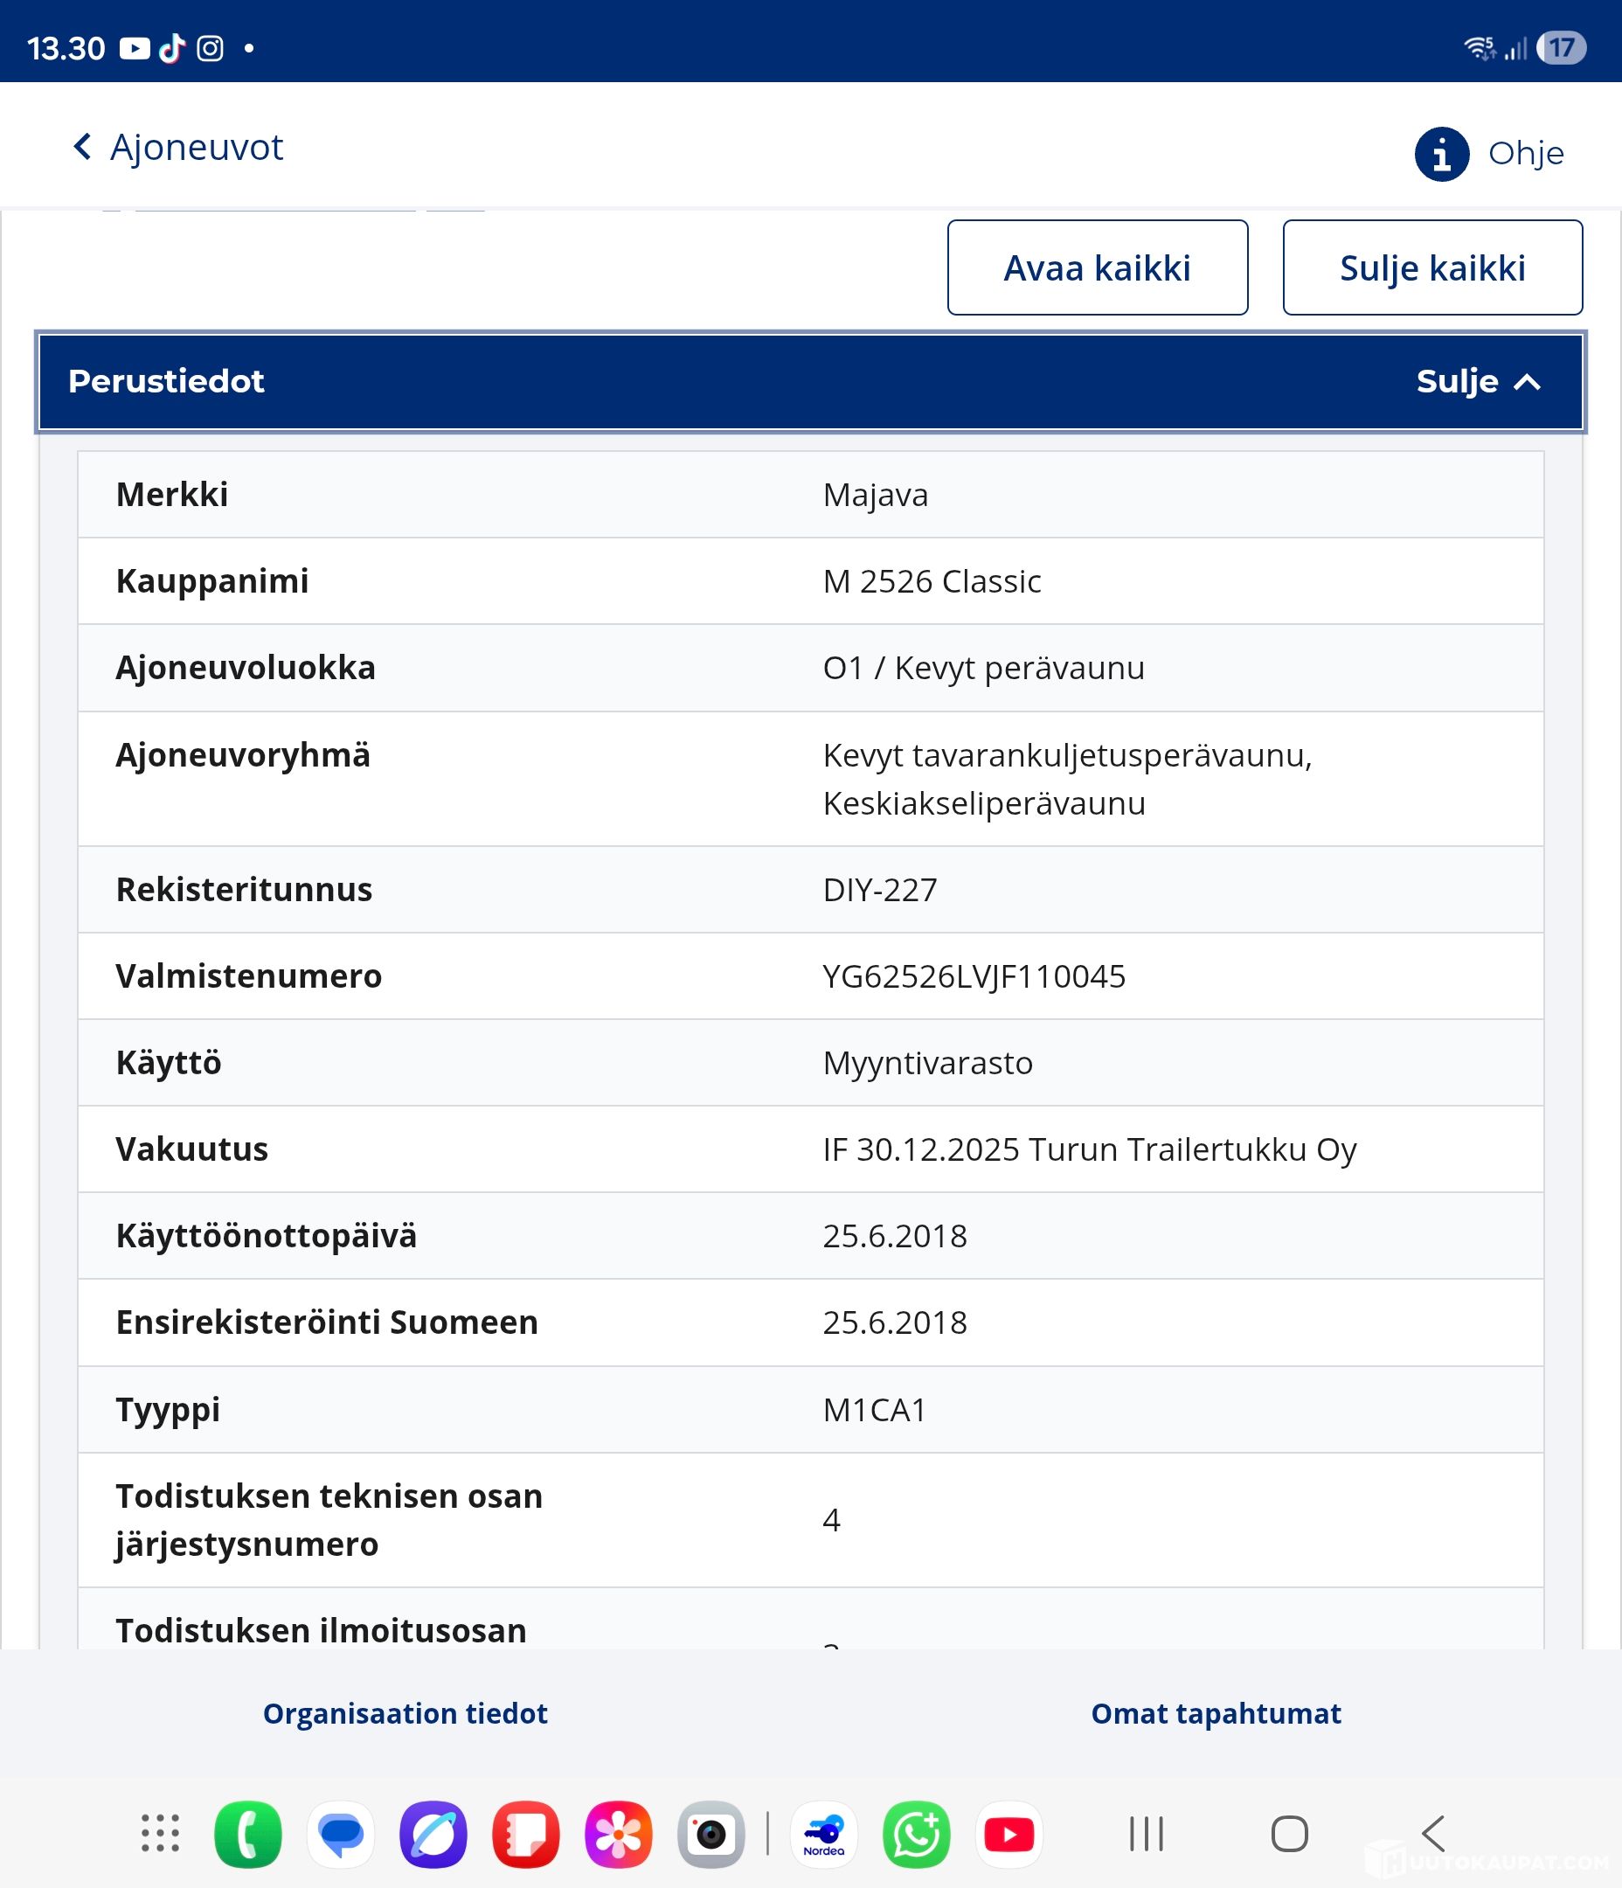Open WhatsApp from the dock
This screenshot has width=1622, height=1888.
coord(916,1833)
